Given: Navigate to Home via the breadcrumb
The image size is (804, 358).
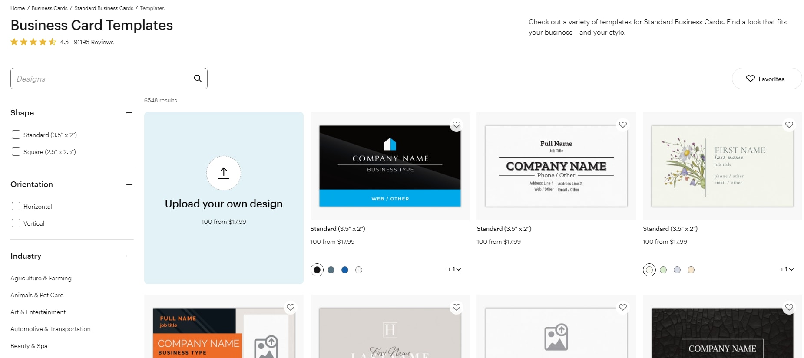Looking at the screenshot, I should 17,8.
